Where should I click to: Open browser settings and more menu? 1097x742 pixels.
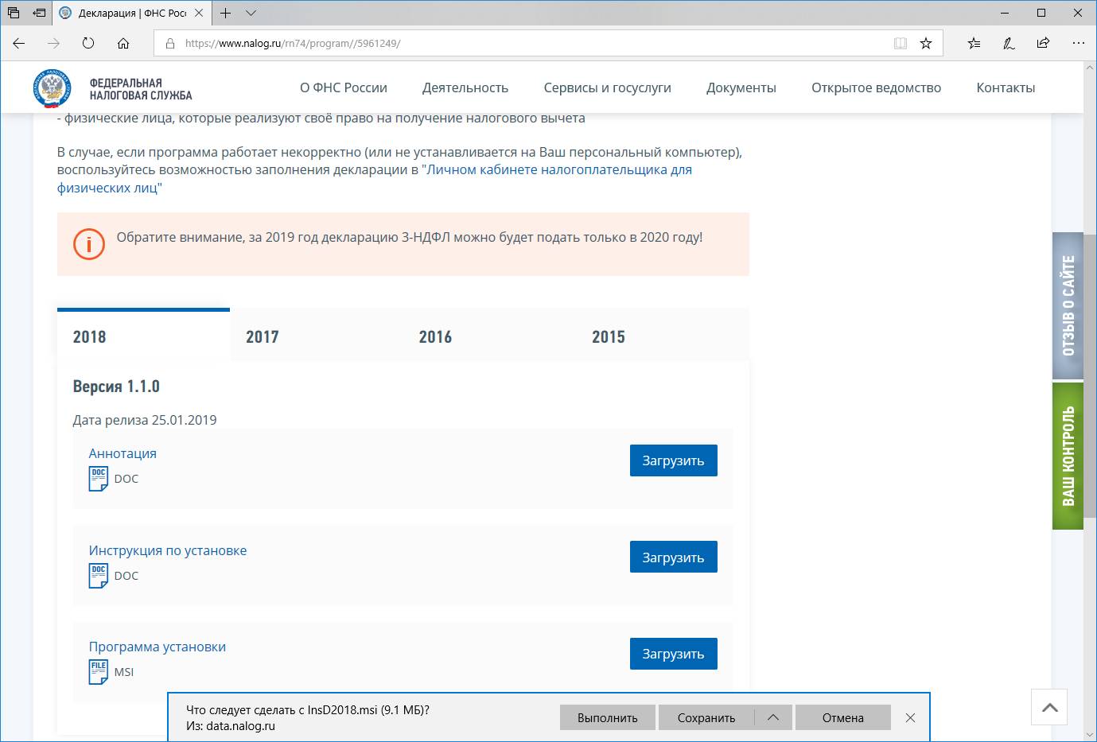click(x=1078, y=43)
